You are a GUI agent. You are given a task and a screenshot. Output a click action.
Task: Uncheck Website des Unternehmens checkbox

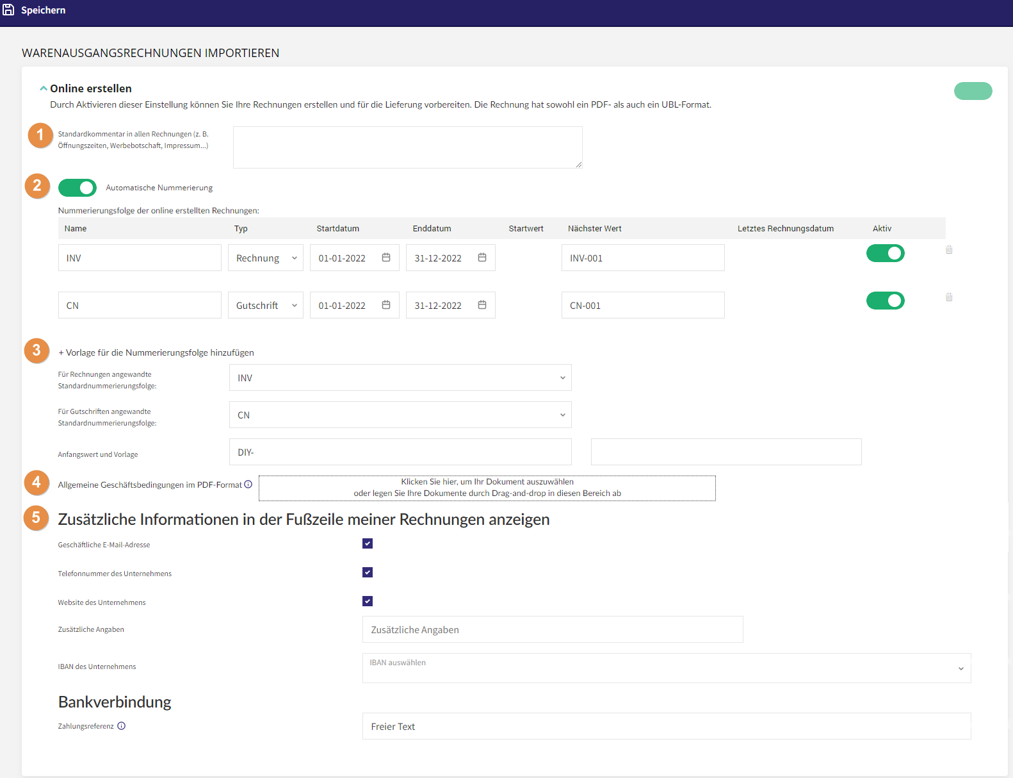click(368, 601)
